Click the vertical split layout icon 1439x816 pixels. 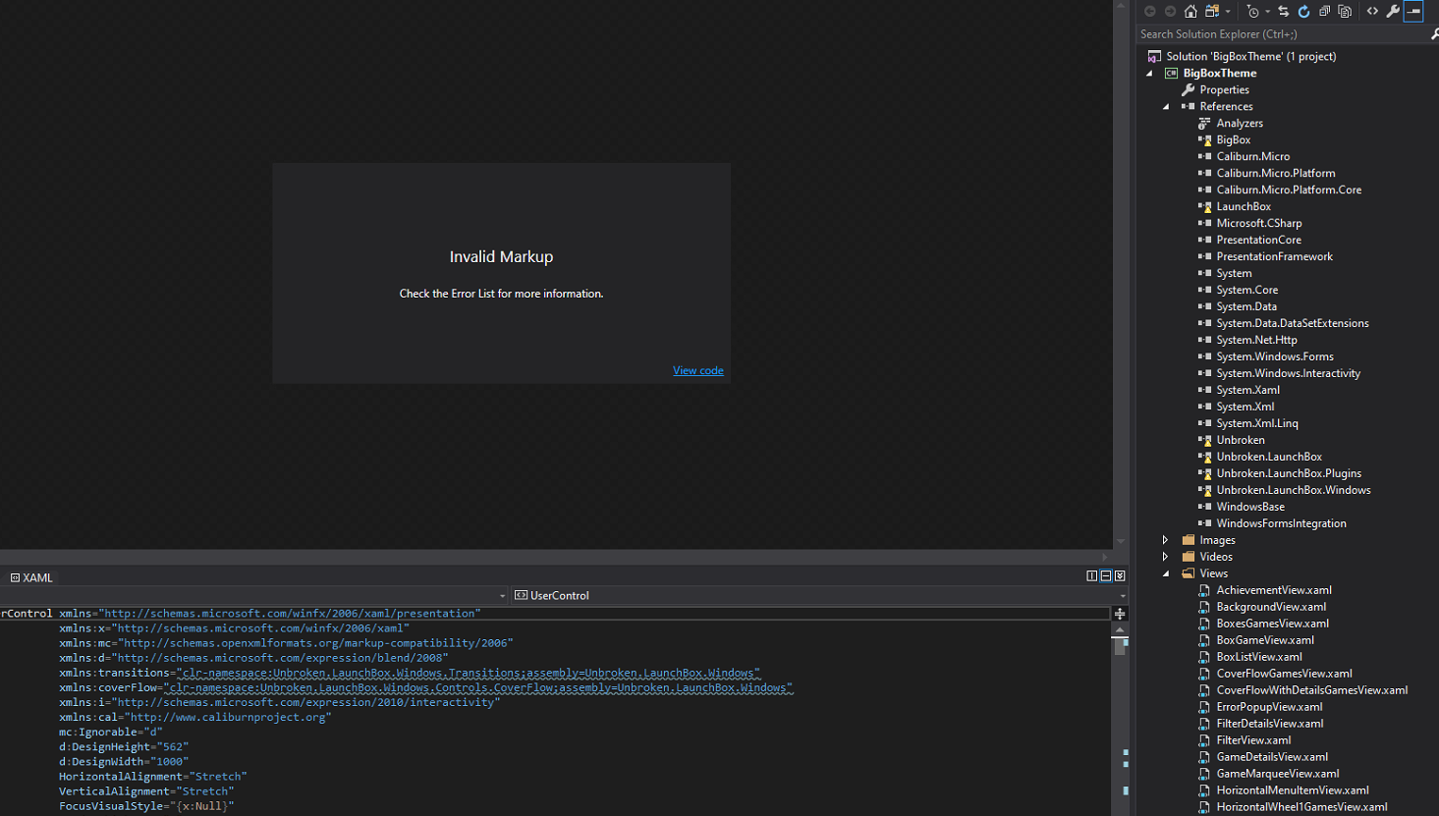coord(1092,576)
